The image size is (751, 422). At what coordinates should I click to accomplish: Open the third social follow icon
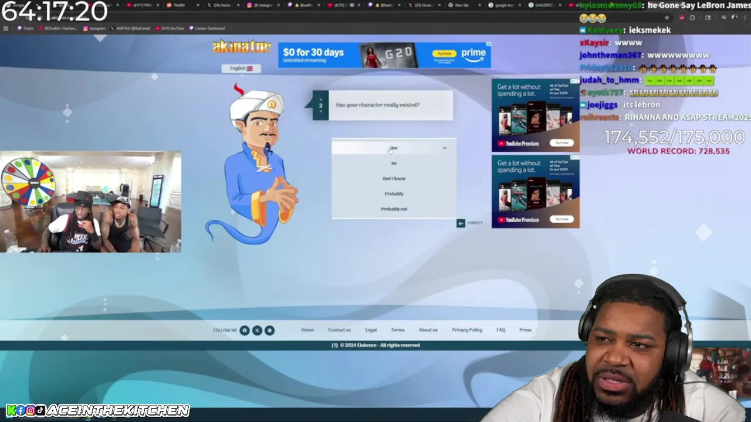269,330
